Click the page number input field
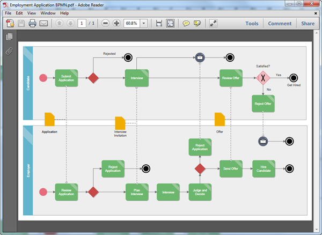The height and width of the screenshot is (235, 322). (x=81, y=24)
